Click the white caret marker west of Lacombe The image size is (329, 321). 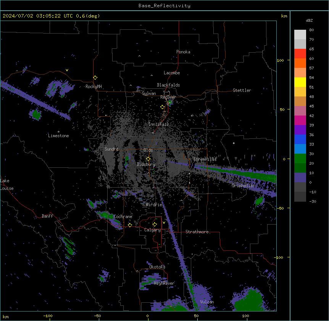[x=152, y=75]
